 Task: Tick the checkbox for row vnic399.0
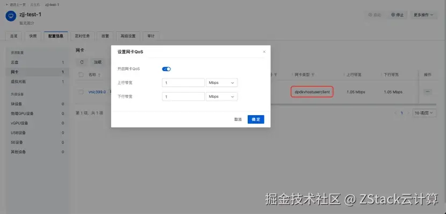pyautogui.click(x=81, y=92)
